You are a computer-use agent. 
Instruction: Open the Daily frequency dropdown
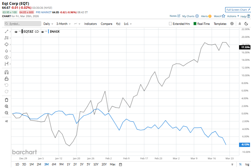point(48,24)
